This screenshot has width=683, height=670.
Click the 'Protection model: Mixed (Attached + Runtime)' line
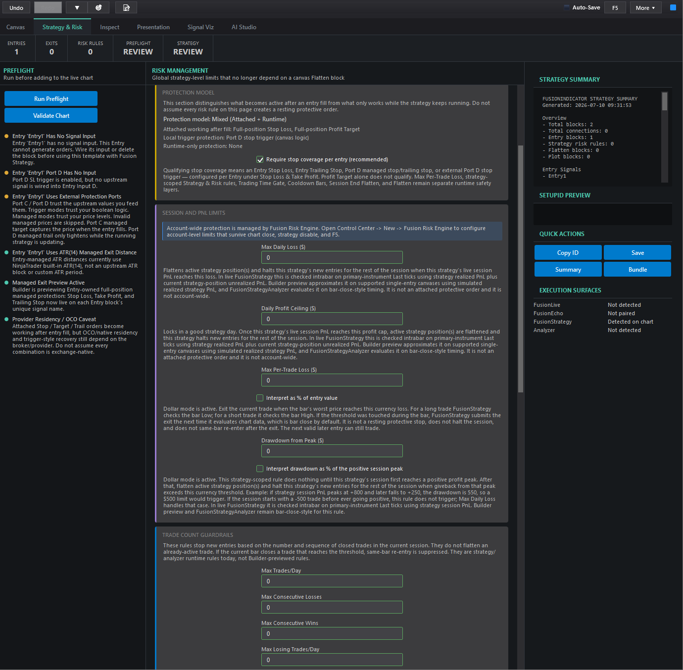click(225, 119)
